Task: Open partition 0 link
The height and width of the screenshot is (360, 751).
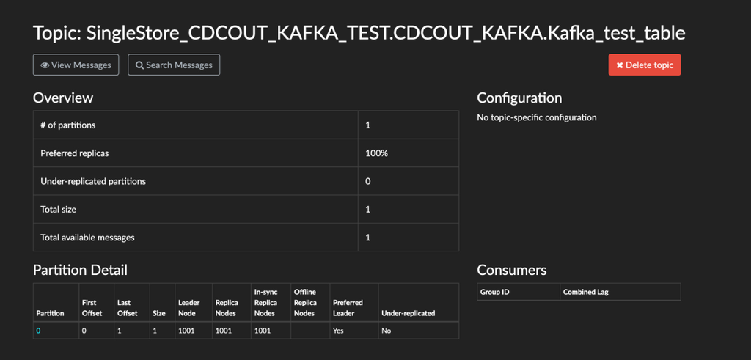Action: click(x=39, y=331)
